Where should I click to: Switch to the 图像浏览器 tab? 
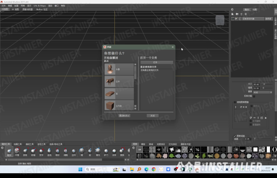(x=27, y=9)
